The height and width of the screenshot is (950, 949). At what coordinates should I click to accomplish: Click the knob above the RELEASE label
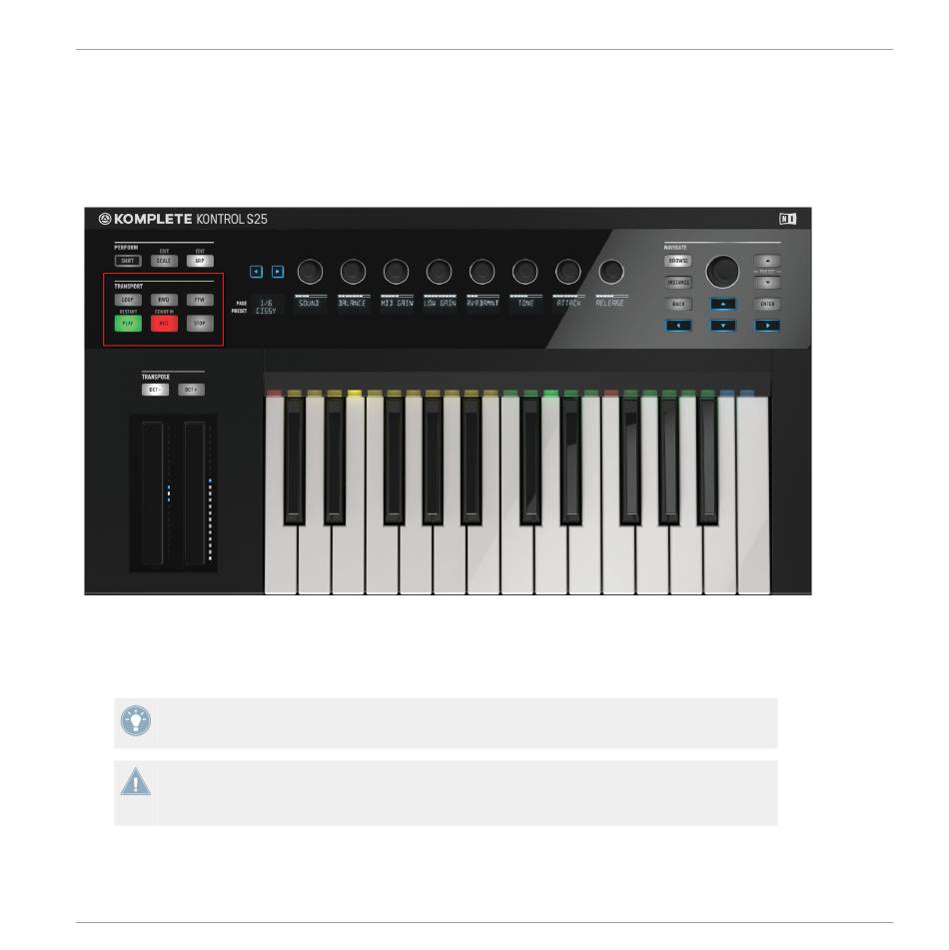(x=610, y=272)
